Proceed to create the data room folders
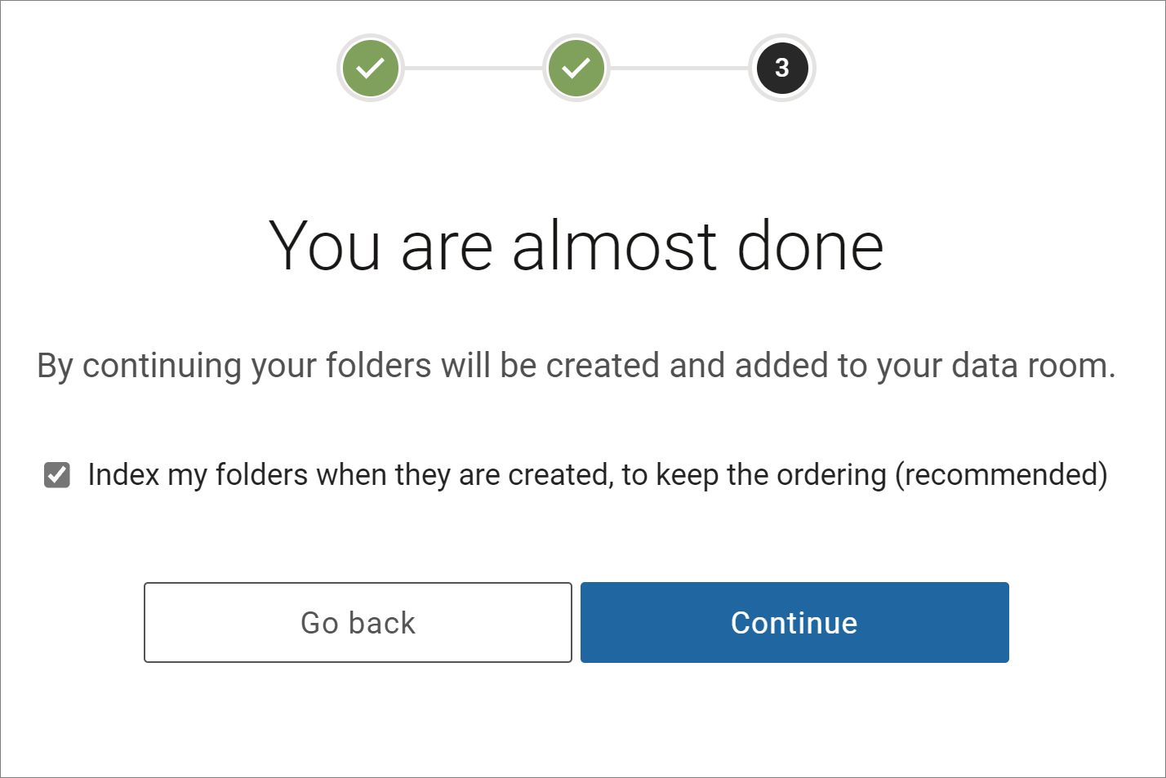 pyautogui.click(x=794, y=622)
